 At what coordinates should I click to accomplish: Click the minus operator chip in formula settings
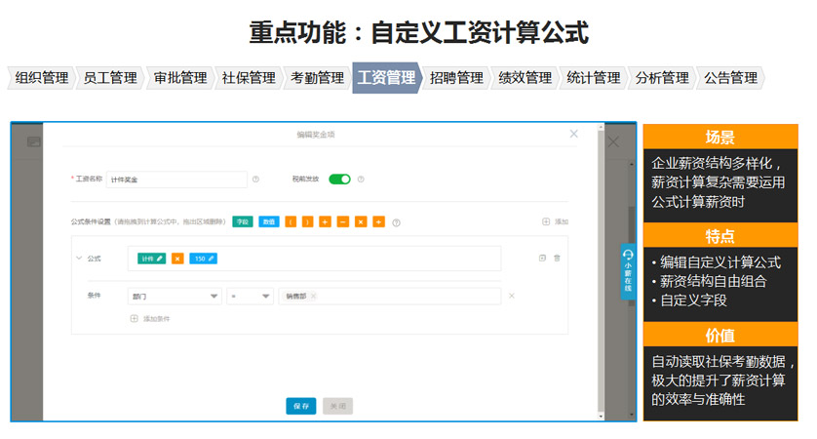click(x=342, y=222)
